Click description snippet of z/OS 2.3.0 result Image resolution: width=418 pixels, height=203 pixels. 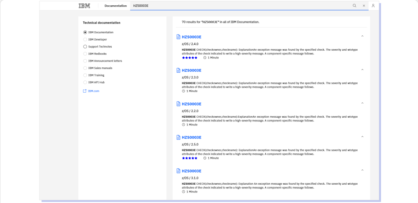[270, 85]
